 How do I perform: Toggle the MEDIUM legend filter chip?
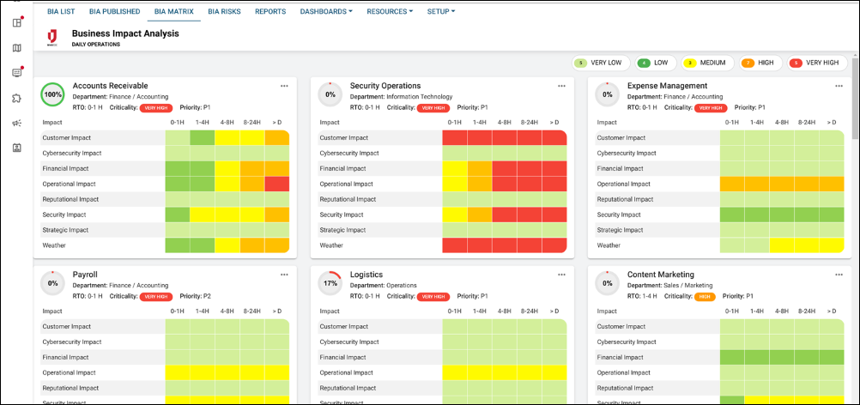click(706, 63)
